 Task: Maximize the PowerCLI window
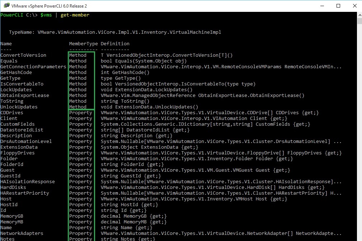(x=338, y=6)
